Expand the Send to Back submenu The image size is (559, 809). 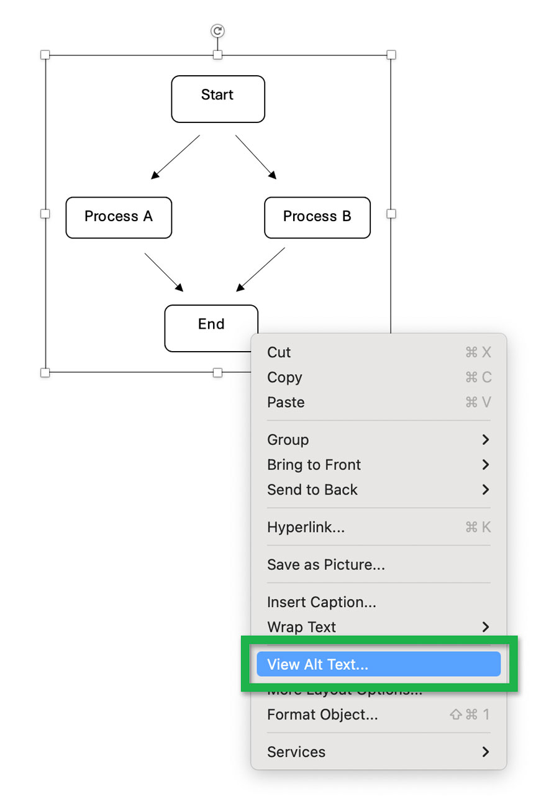tap(485, 490)
